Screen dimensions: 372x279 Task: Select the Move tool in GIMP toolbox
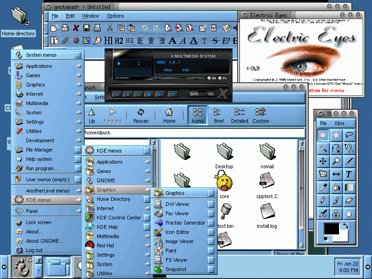tap(323, 161)
